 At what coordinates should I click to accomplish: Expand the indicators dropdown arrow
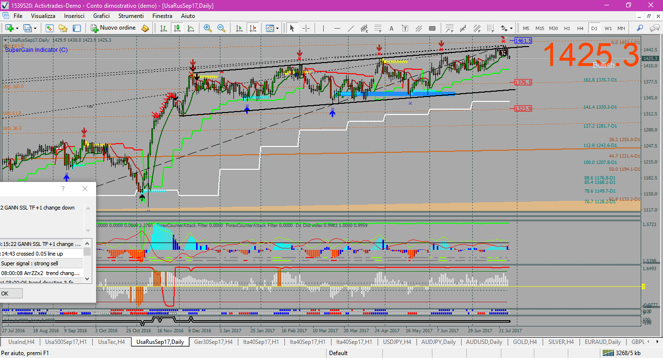tap(277, 28)
